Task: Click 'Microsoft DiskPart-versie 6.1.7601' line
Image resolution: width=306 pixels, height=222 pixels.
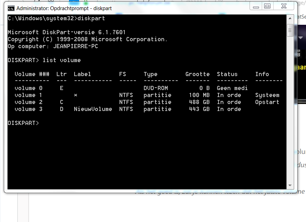Action: tap(67, 32)
